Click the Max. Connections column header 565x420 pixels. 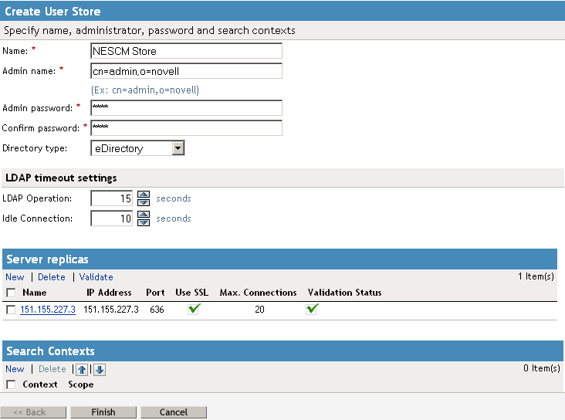coord(259,293)
